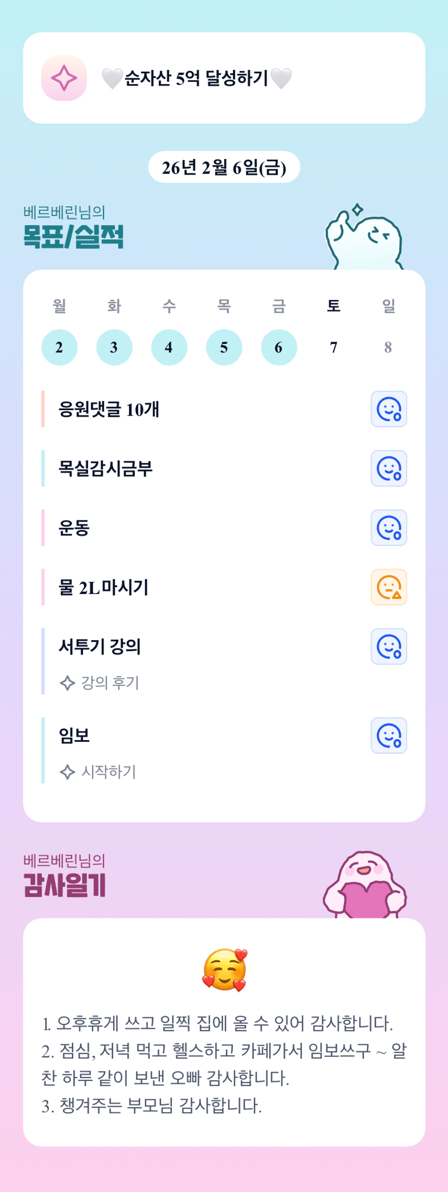Click the pink sparkle goal icon
This screenshot has width=448, height=1192.
[x=64, y=78]
